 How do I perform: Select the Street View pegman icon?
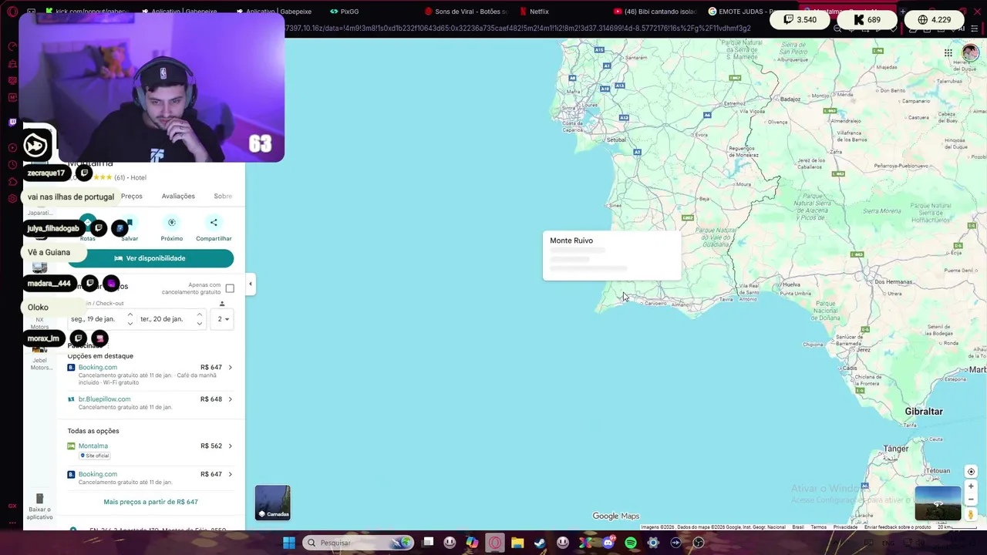pyautogui.click(x=971, y=514)
